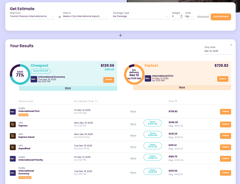Screen dimensions: 240x184
Task: Click the UPS logo in the Express row
Action: pyautogui.click(x=13, y=124)
